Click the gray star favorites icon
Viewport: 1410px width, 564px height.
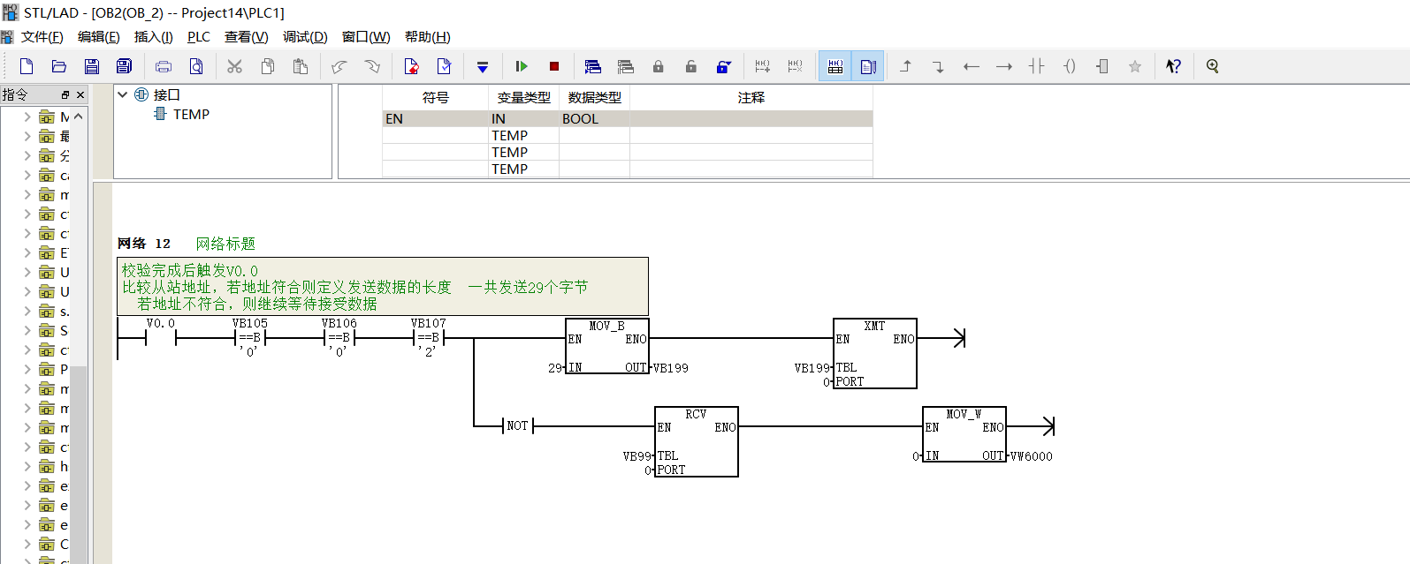point(1135,66)
